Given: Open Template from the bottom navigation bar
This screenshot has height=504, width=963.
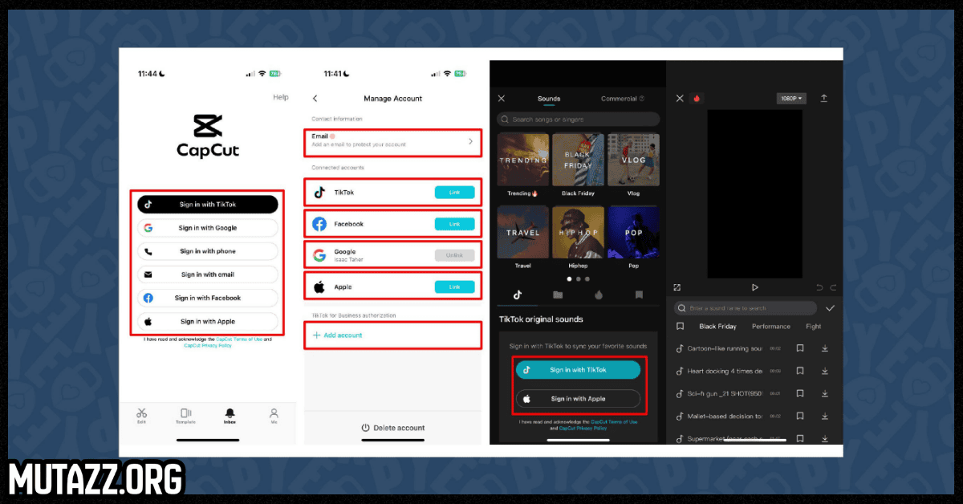Looking at the screenshot, I should tap(186, 414).
